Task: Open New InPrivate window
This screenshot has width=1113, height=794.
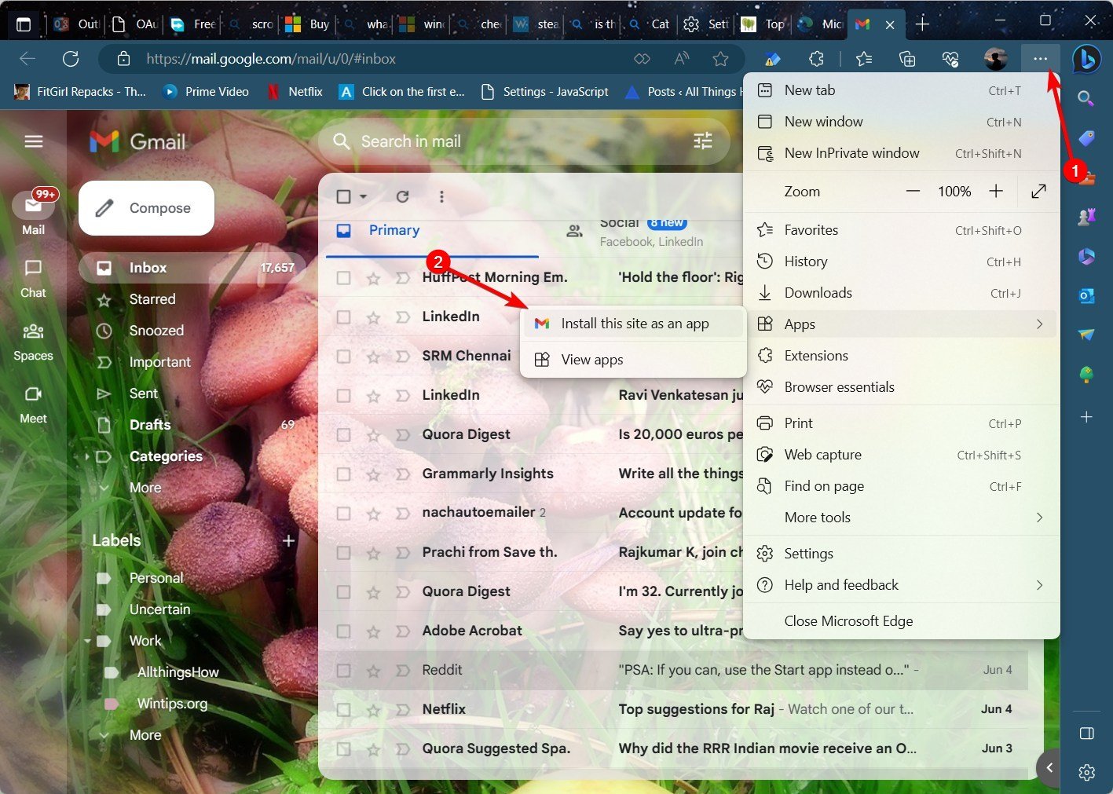Action: pyautogui.click(x=901, y=153)
